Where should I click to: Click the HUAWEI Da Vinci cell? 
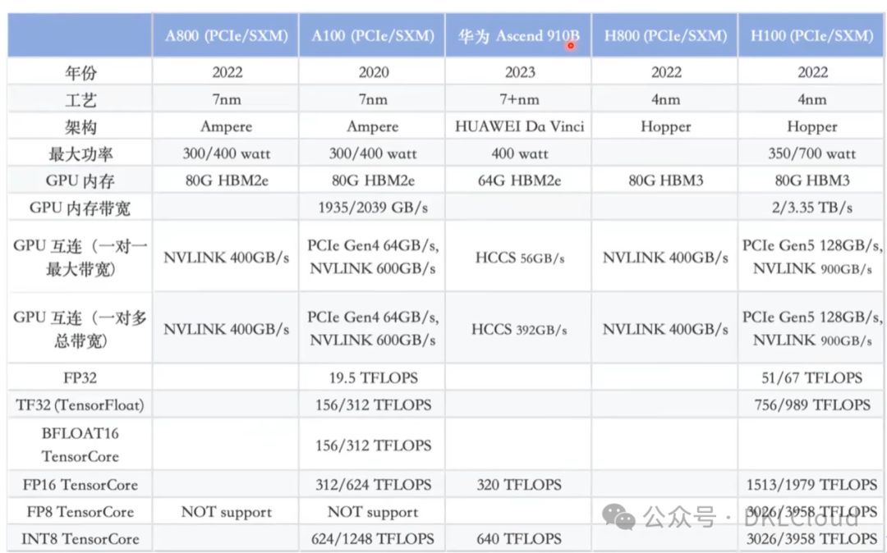(519, 126)
